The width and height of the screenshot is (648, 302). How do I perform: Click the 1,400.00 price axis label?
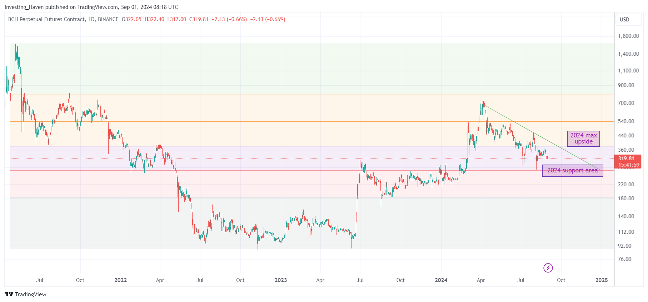(628, 54)
